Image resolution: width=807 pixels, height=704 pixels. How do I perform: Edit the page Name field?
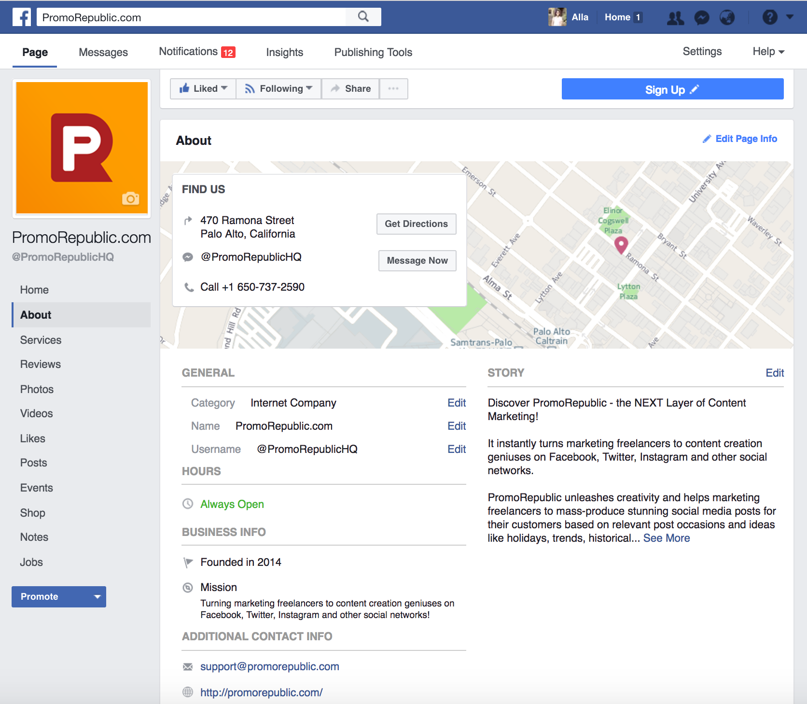pos(457,426)
